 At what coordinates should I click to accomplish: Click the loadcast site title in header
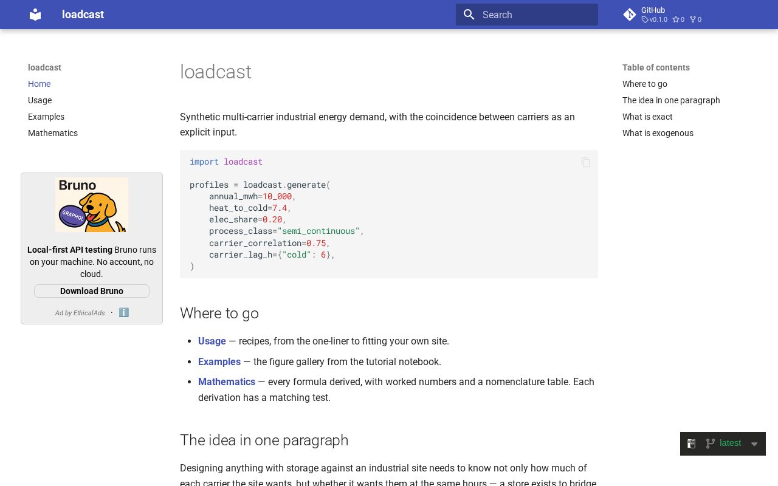tap(83, 15)
